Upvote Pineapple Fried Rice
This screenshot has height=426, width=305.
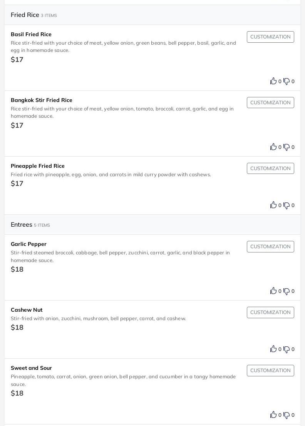pyautogui.click(x=273, y=205)
